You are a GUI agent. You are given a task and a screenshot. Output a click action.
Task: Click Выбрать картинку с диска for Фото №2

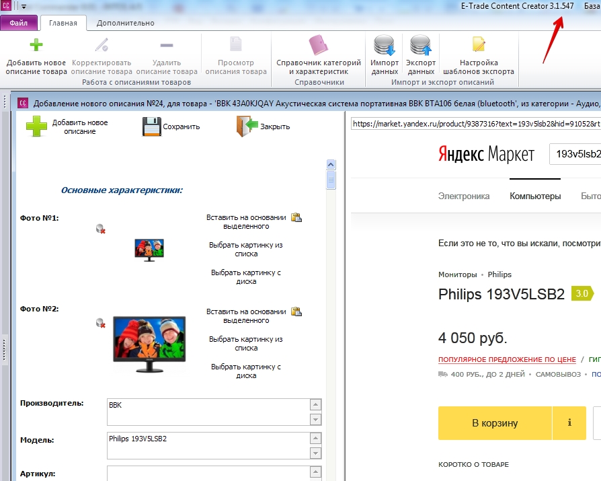(x=246, y=371)
